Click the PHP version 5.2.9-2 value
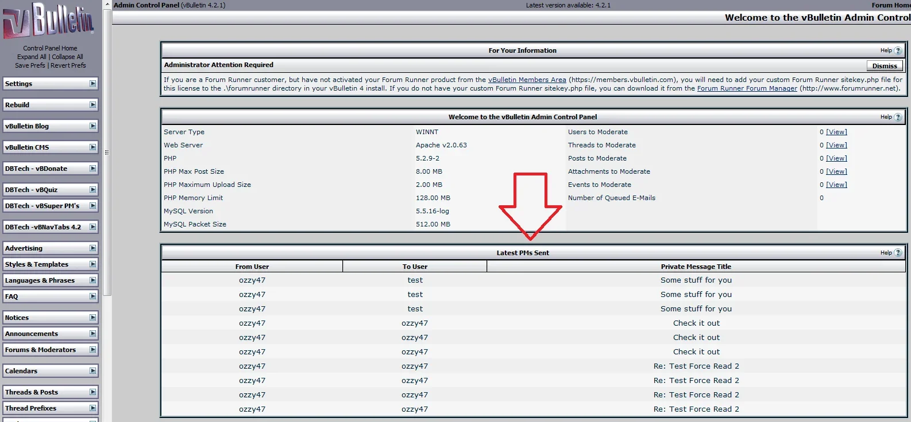 coord(427,158)
